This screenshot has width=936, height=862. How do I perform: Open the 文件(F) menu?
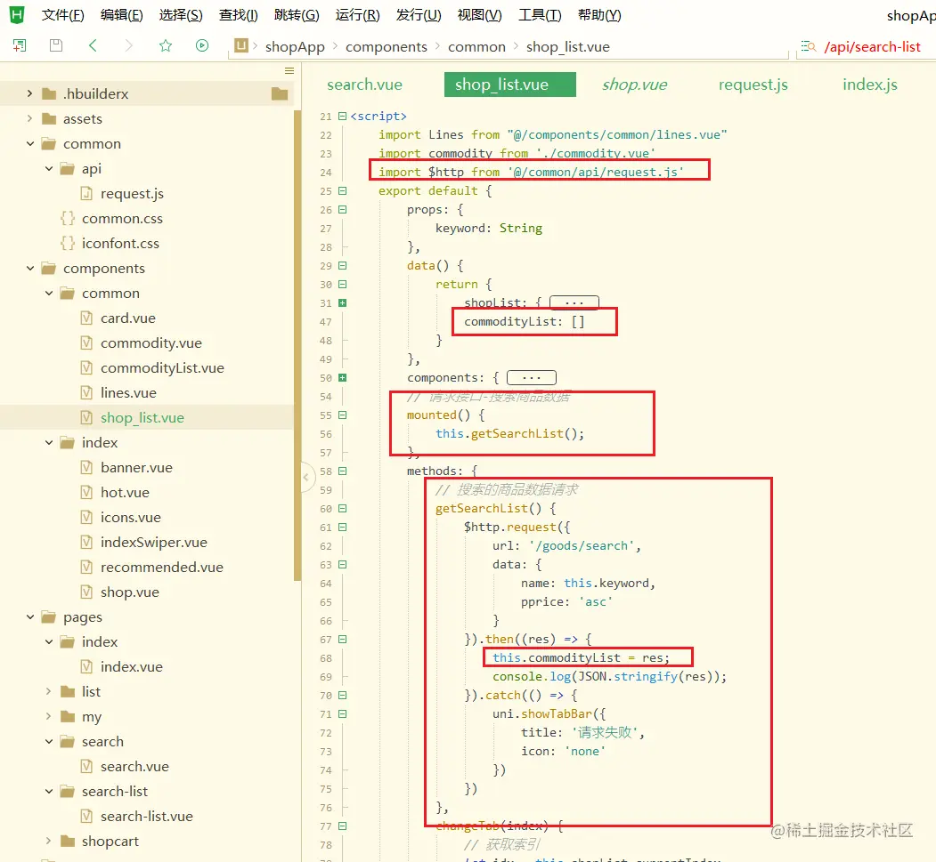click(x=62, y=15)
